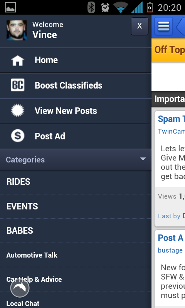Tap the Bluetooth status bar icon
The width and height of the screenshot is (185, 308).
tap(91, 7)
